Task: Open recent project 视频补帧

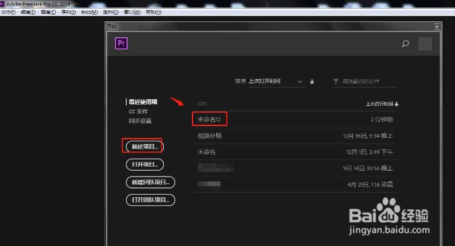Action: [x=209, y=135]
